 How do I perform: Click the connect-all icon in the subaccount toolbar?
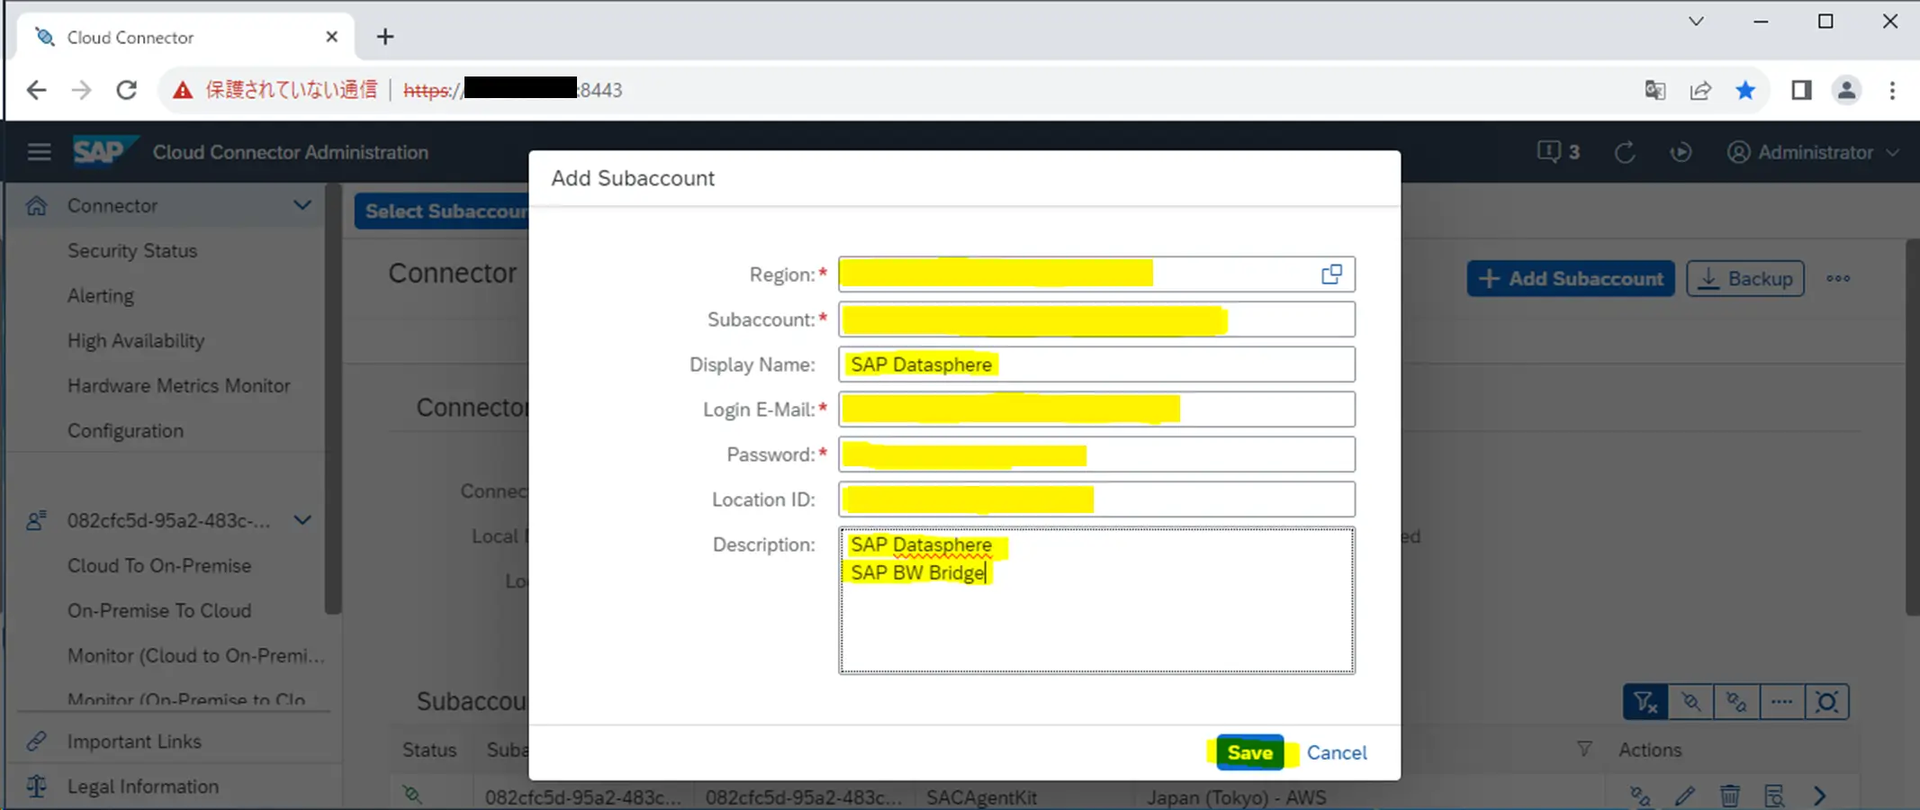[1736, 702]
